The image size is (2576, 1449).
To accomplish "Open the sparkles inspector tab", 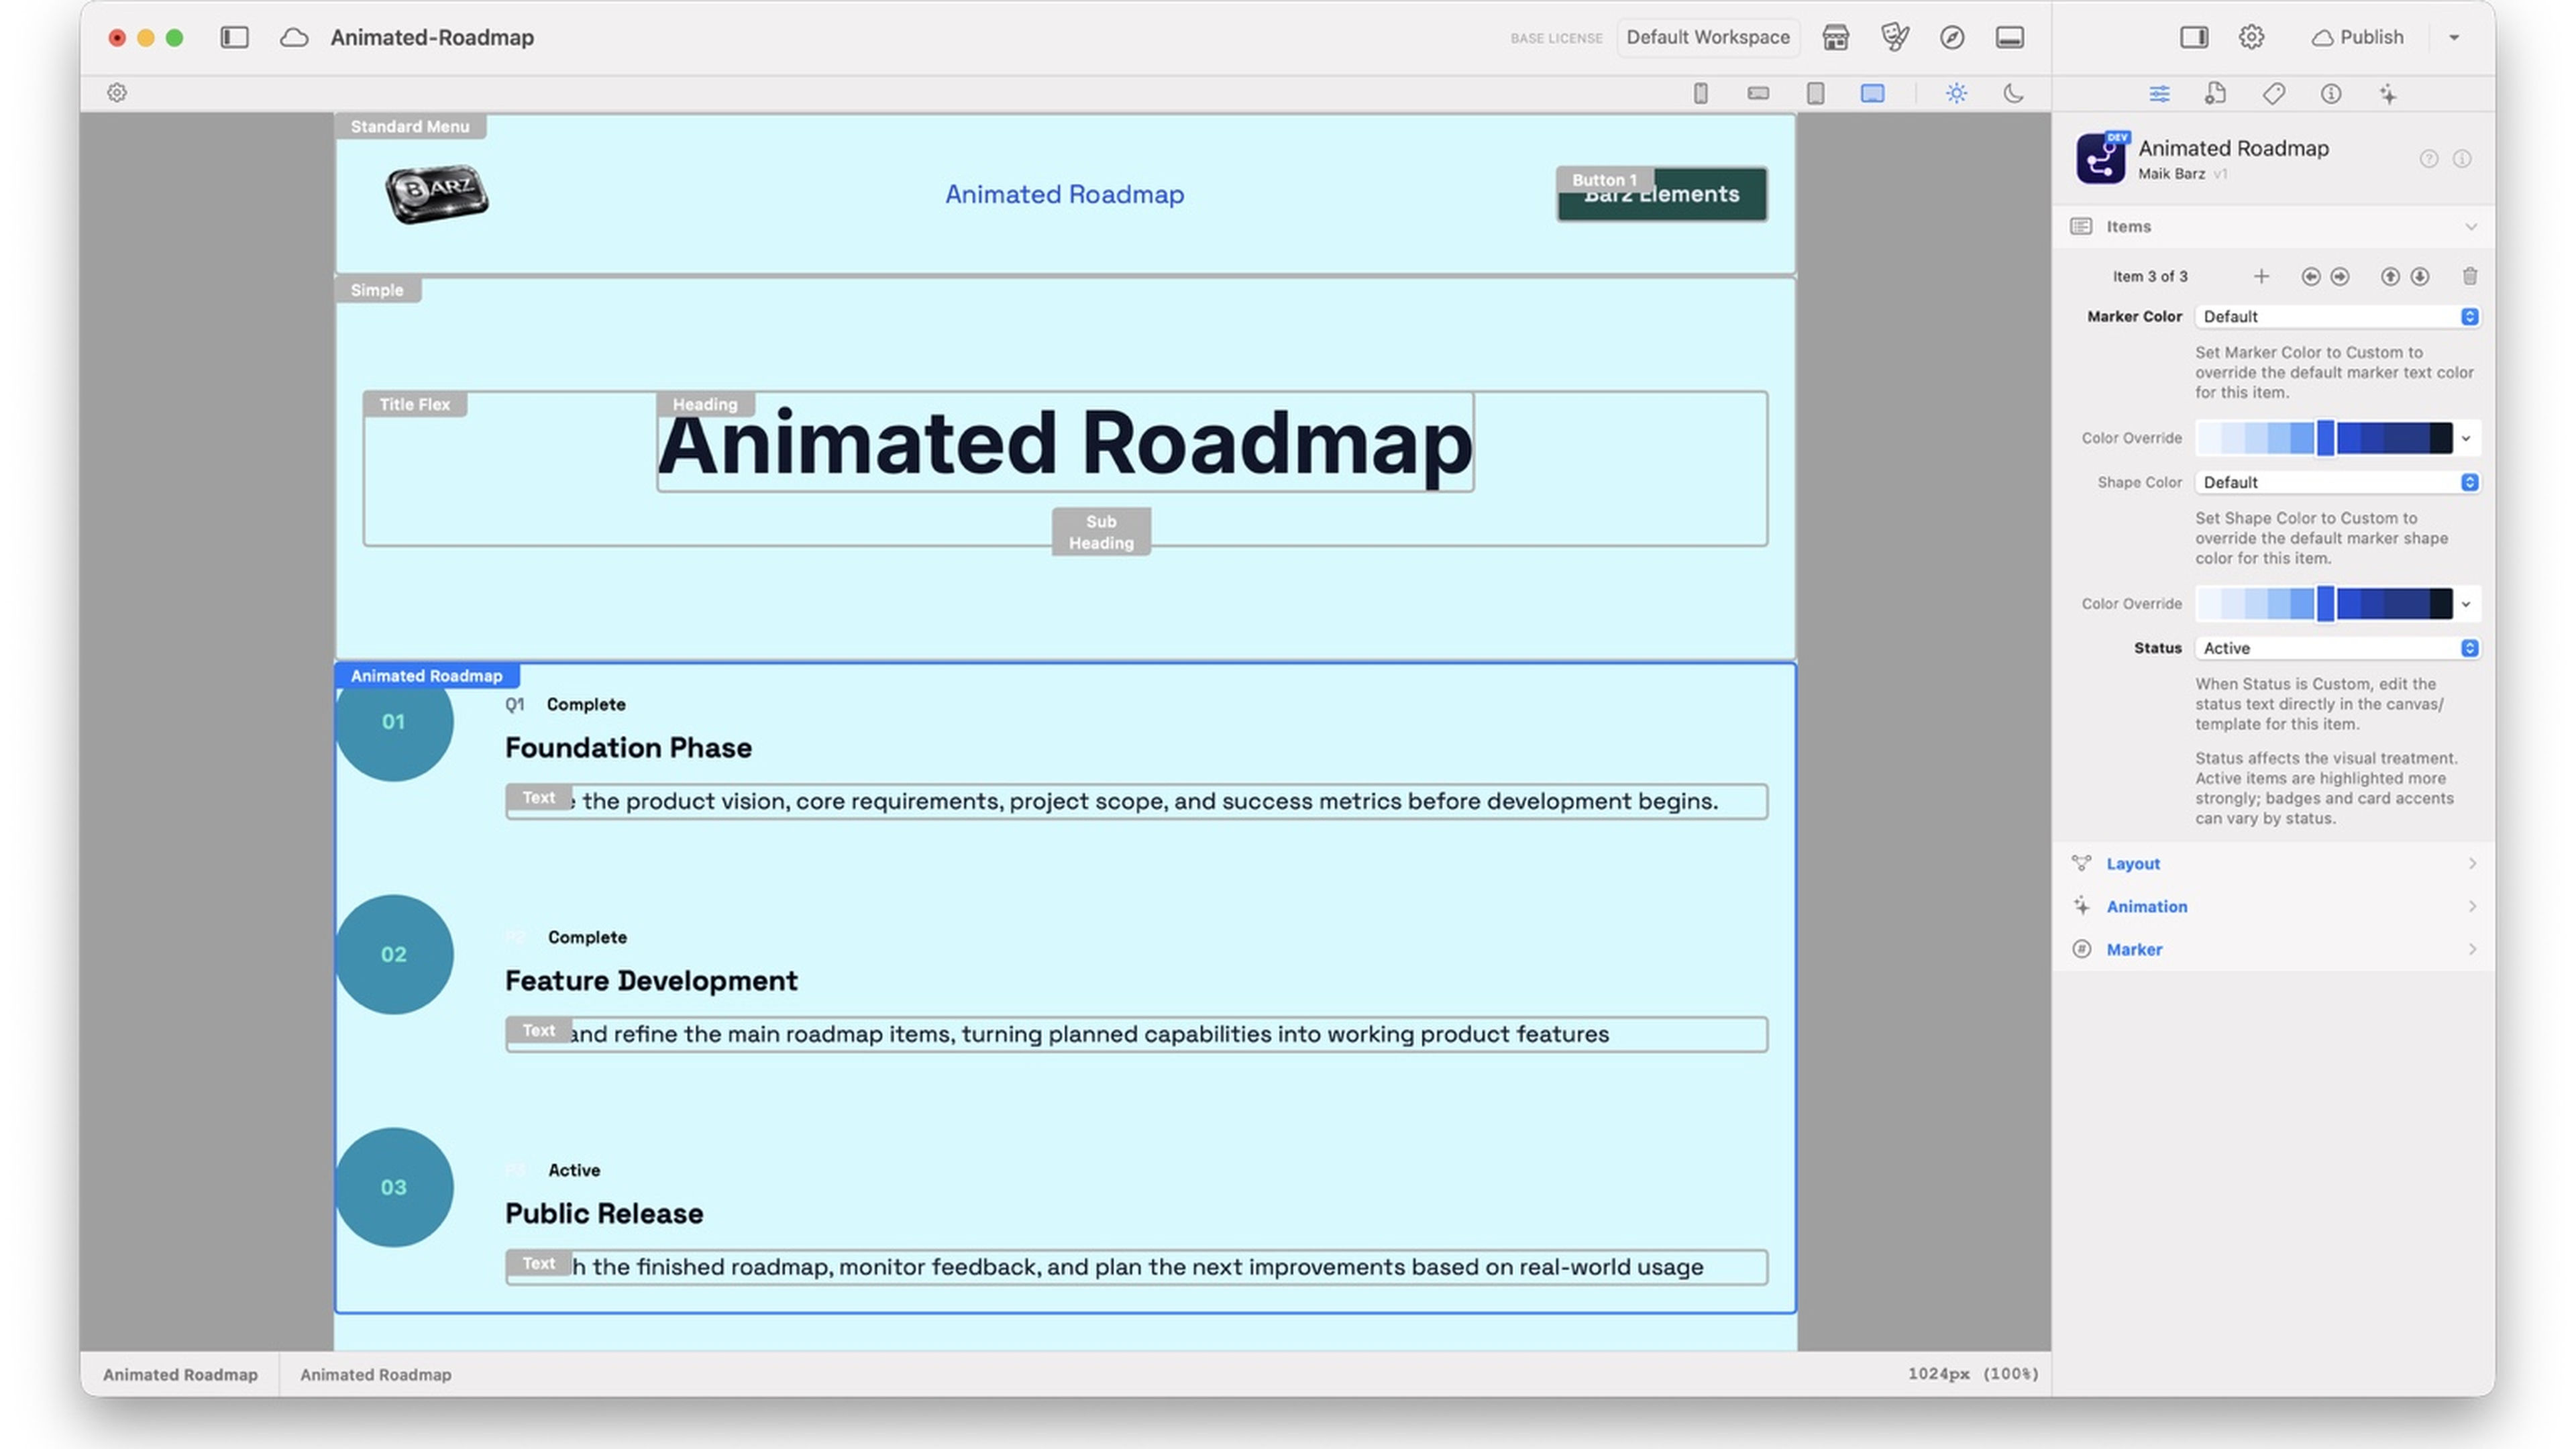I will click(x=2388, y=94).
